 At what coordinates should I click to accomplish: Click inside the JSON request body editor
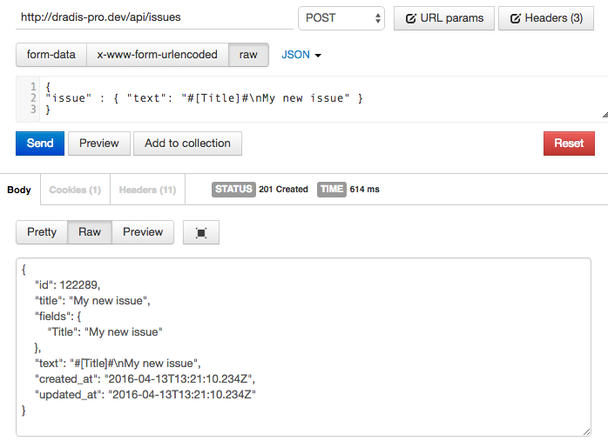click(322, 98)
